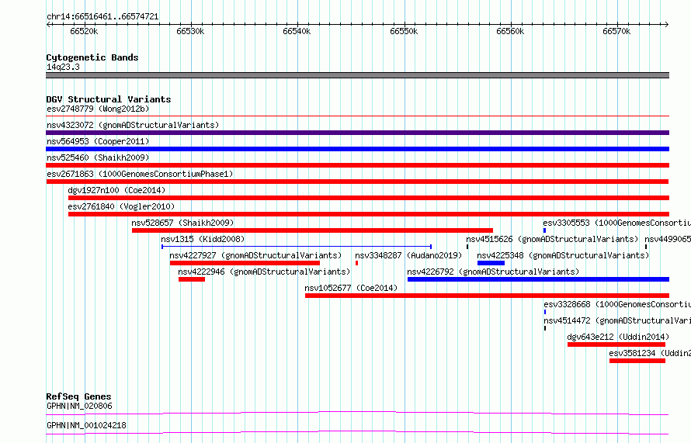
Task: Open nsv4515626 (gnomADStructuralVariants) label
Action: pyautogui.click(x=552, y=239)
